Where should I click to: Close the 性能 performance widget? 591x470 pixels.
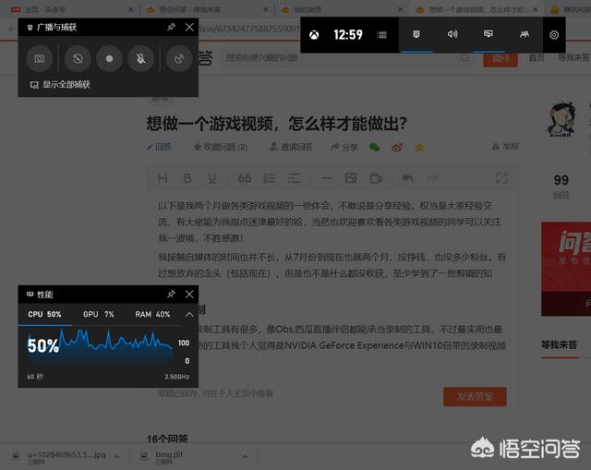[189, 294]
